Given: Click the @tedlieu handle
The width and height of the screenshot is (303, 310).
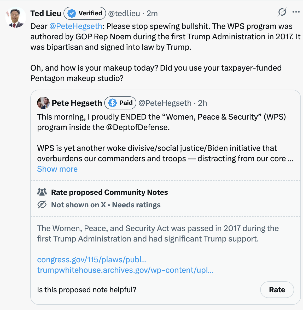Looking at the screenshot, I should coord(124,14).
